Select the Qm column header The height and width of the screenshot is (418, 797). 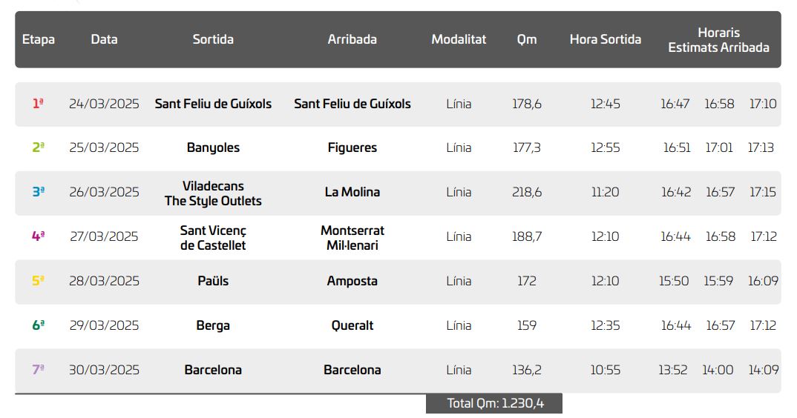(x=527, y=39)
